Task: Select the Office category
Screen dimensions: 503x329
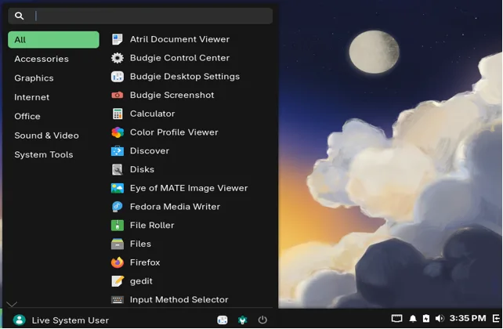Action: tap(53, 117)
